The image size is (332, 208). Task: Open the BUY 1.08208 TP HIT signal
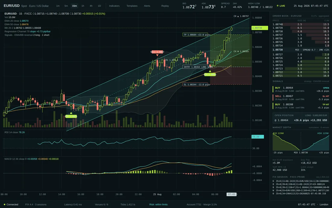pos(301,106)
